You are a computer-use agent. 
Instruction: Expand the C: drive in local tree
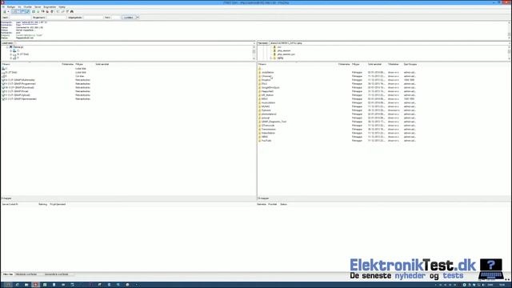pyautogui.click(x=10, y=50)
